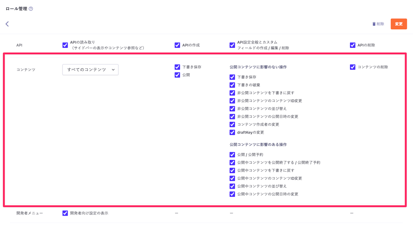Uncheck 公開中コンテンツを下書きに戻す
Viewport: 413px width, 237px height.
coord(232,170)
